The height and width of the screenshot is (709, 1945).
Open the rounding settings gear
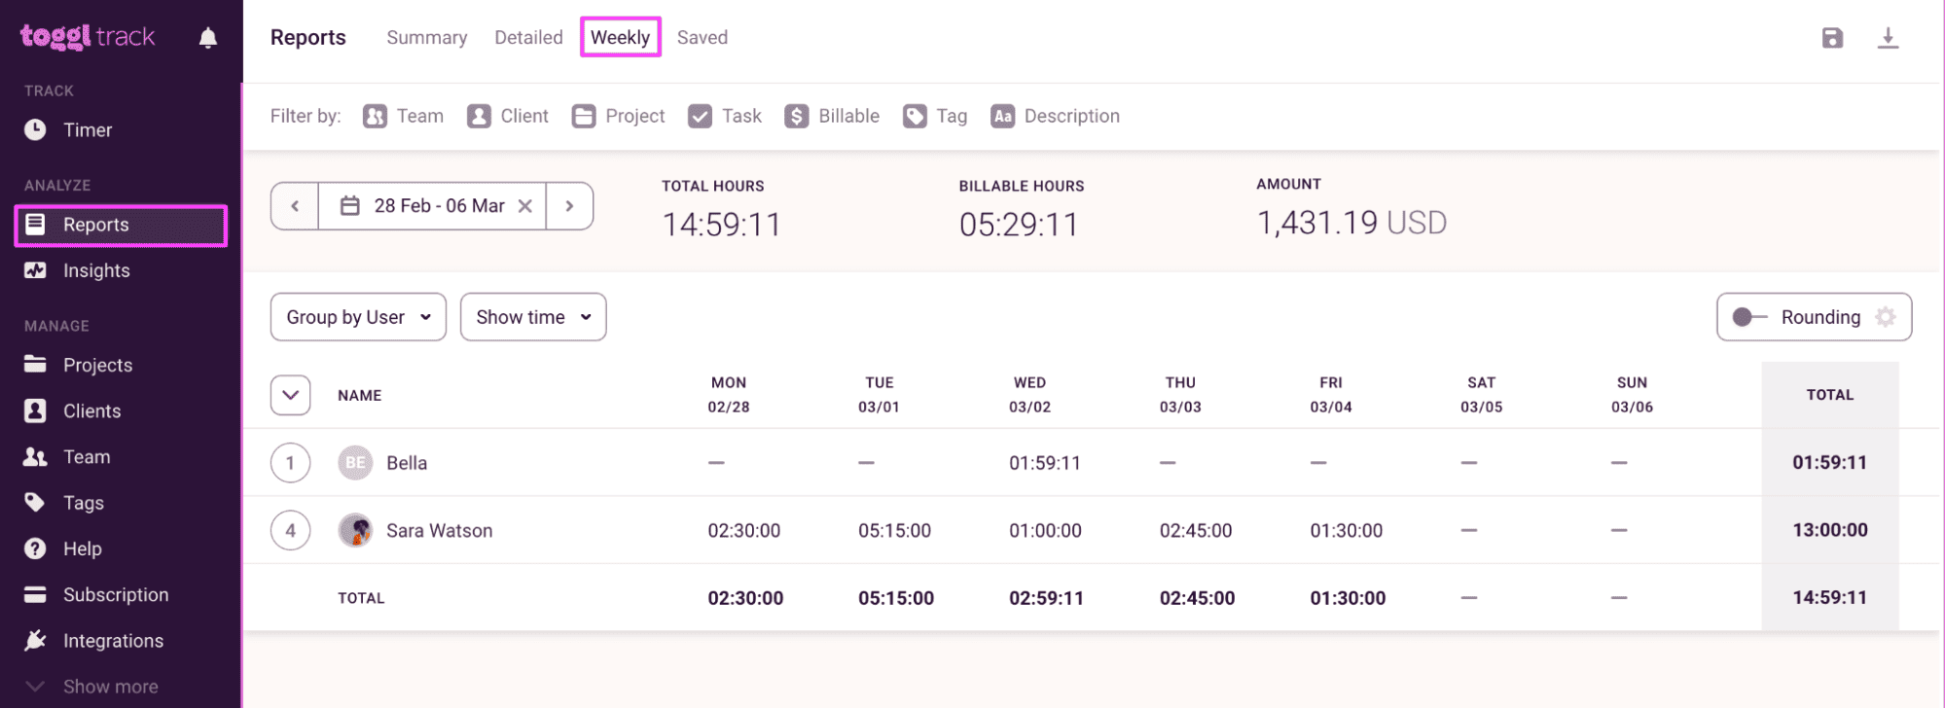tap(1886, 317)
